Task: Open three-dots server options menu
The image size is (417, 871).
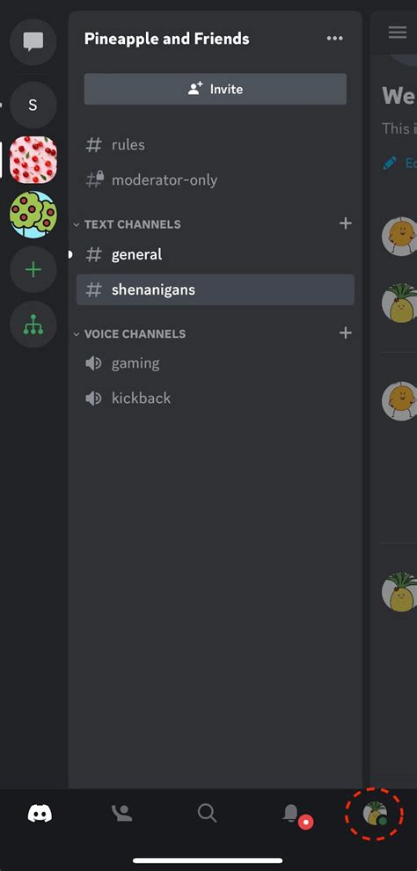Action: [x=334, y=39]
